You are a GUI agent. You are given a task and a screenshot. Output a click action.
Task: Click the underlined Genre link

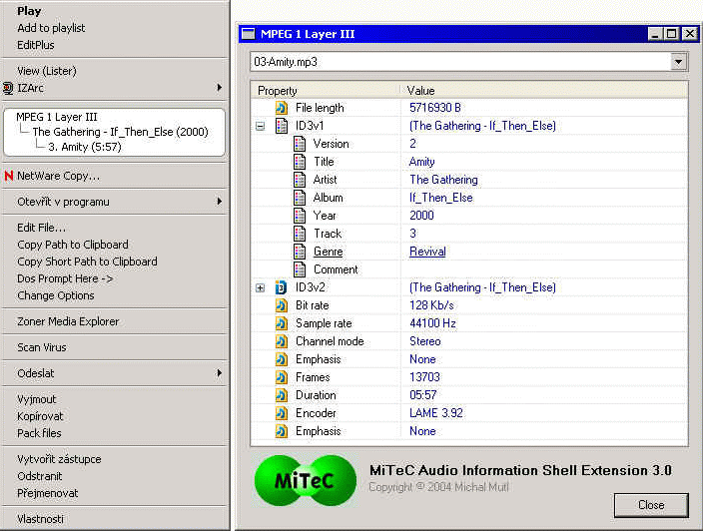(x=329, y=252)
